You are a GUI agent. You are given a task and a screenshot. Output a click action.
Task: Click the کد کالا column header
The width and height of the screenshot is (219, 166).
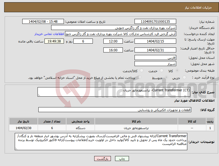(192, 121)
